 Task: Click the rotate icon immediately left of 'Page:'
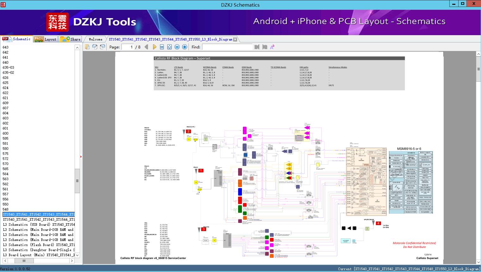tap(102, 47)
